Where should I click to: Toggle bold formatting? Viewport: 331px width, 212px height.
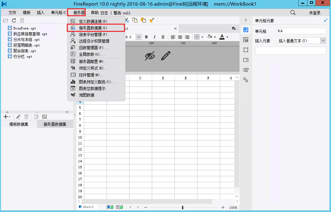146,37
